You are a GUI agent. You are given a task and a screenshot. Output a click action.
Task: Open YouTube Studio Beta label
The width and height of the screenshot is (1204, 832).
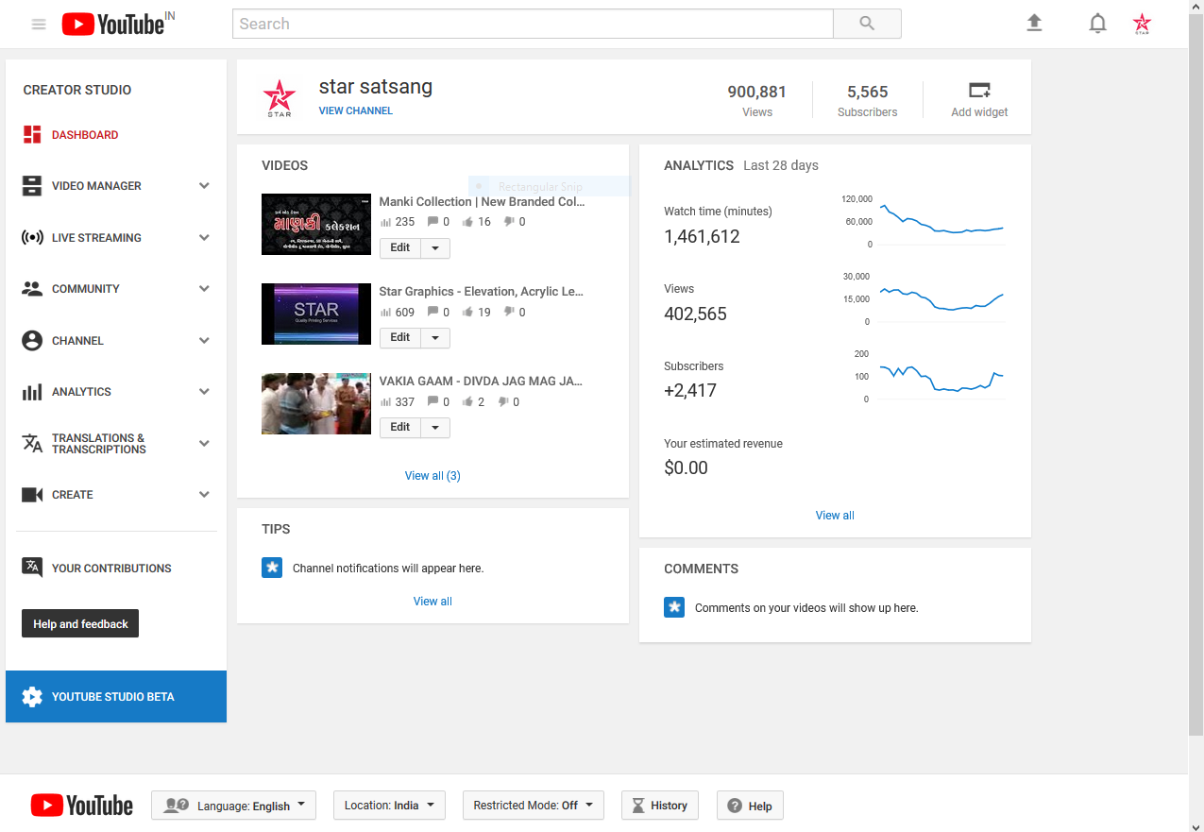point(113,697)
